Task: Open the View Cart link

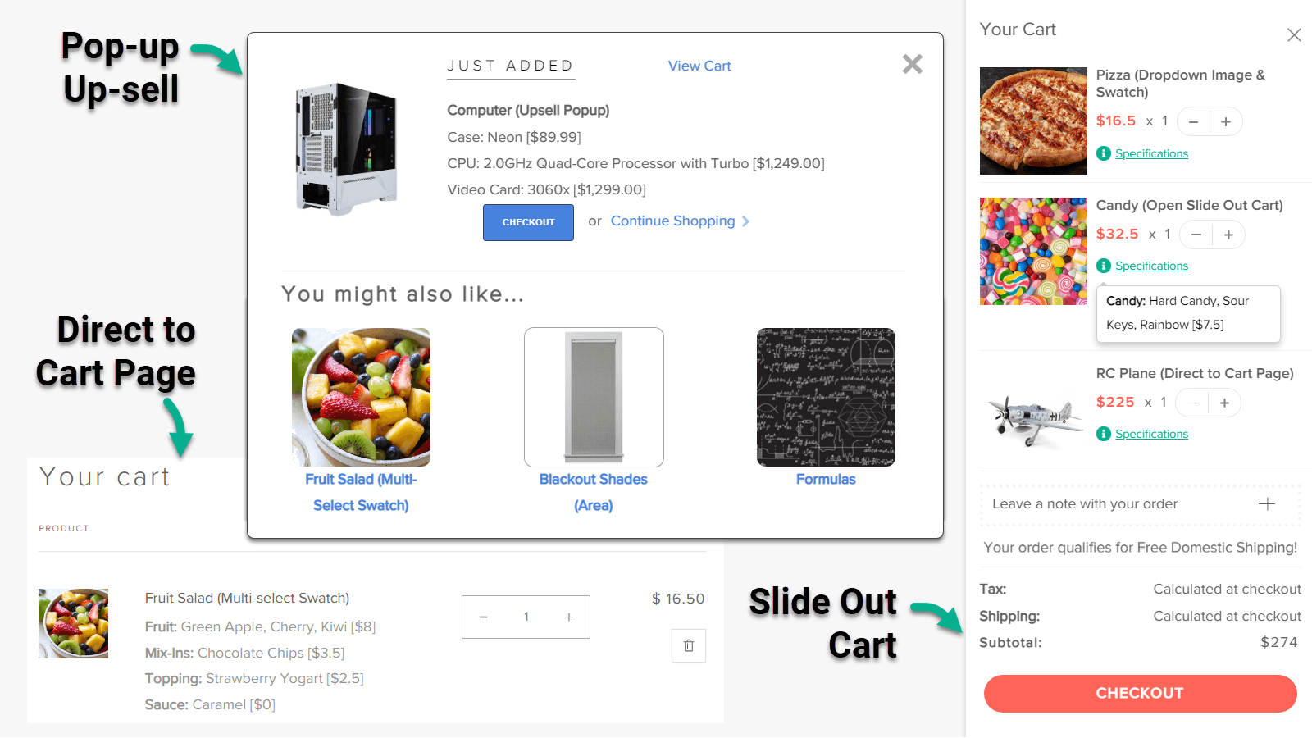Action: tap(699, 66)
